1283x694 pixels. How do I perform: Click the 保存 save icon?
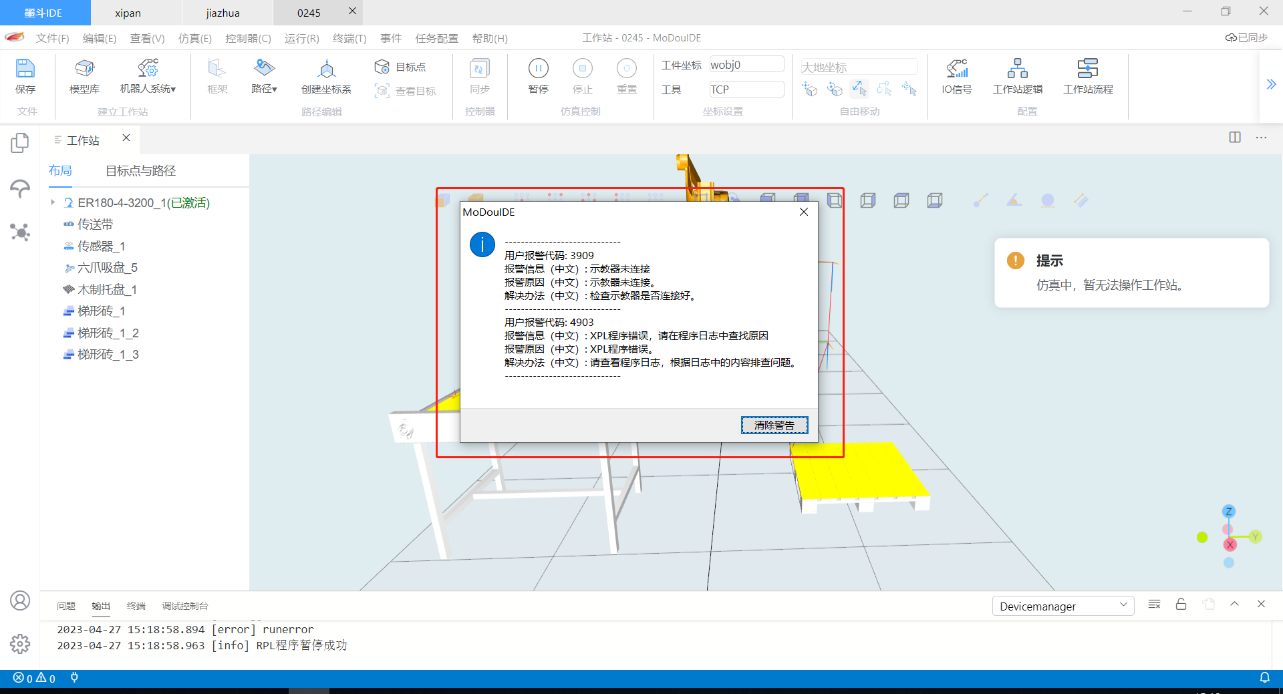tap(25, 69)
